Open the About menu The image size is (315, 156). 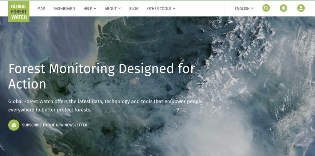coord(110,9)
